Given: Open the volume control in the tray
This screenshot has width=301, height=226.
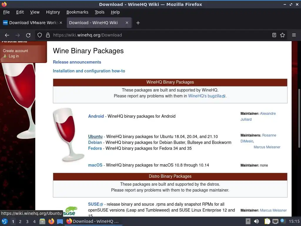Looking at the screenshot, I should click(256, 221).
